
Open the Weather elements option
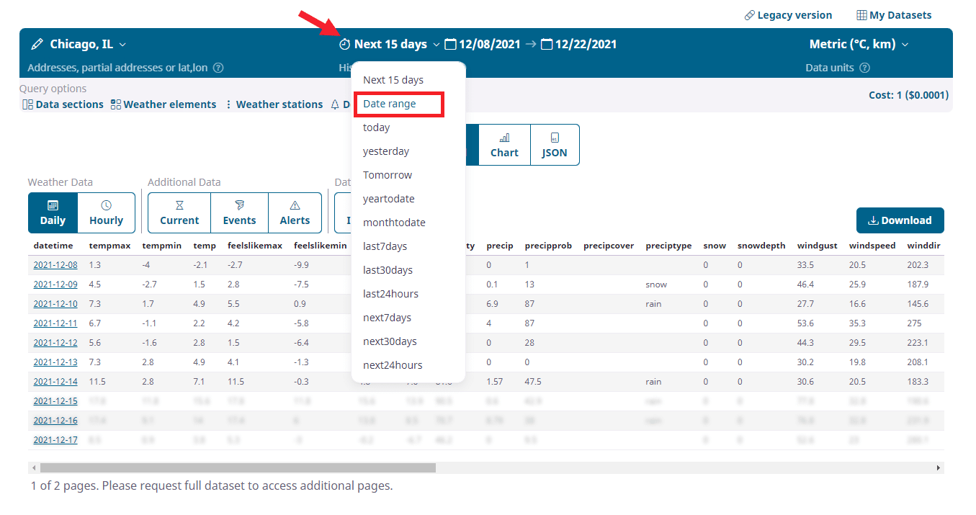click(164, 104)
